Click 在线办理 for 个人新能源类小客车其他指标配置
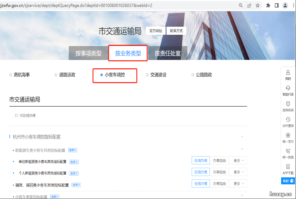296x199 pixels. click(x=200, y=172)
